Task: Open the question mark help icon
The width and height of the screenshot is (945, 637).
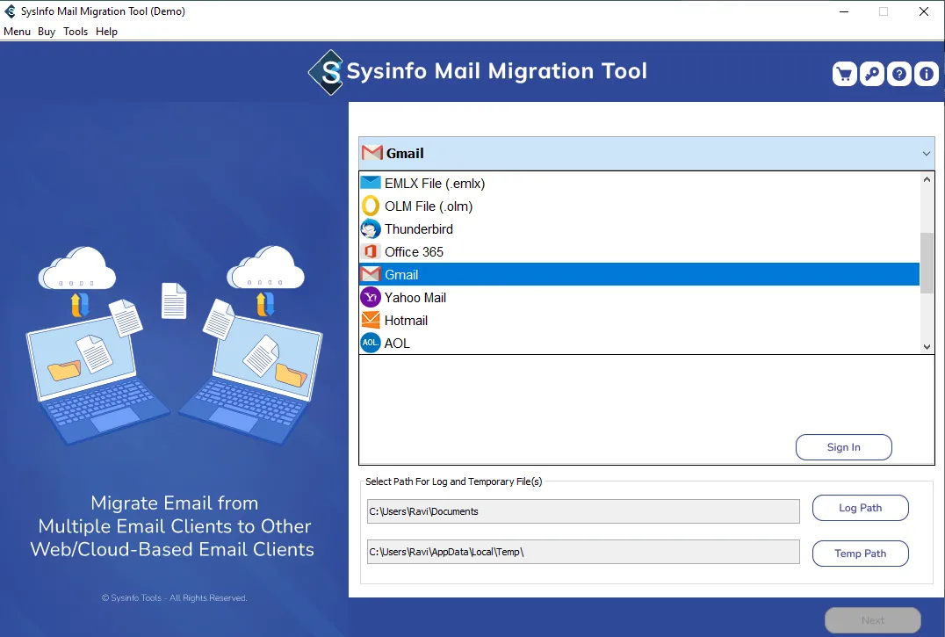Action: point(898,74)
